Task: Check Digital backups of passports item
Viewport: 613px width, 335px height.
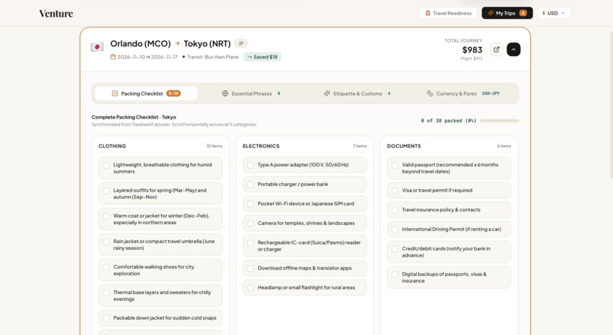Action: [395, 275]
